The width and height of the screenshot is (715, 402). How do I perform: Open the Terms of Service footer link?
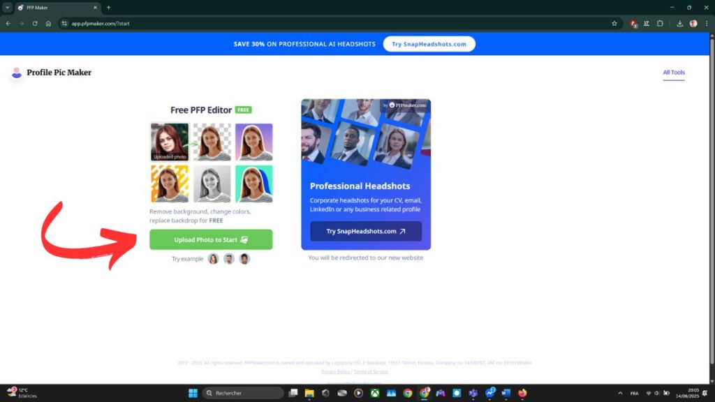pyautogui.click(x=371, y=372)
